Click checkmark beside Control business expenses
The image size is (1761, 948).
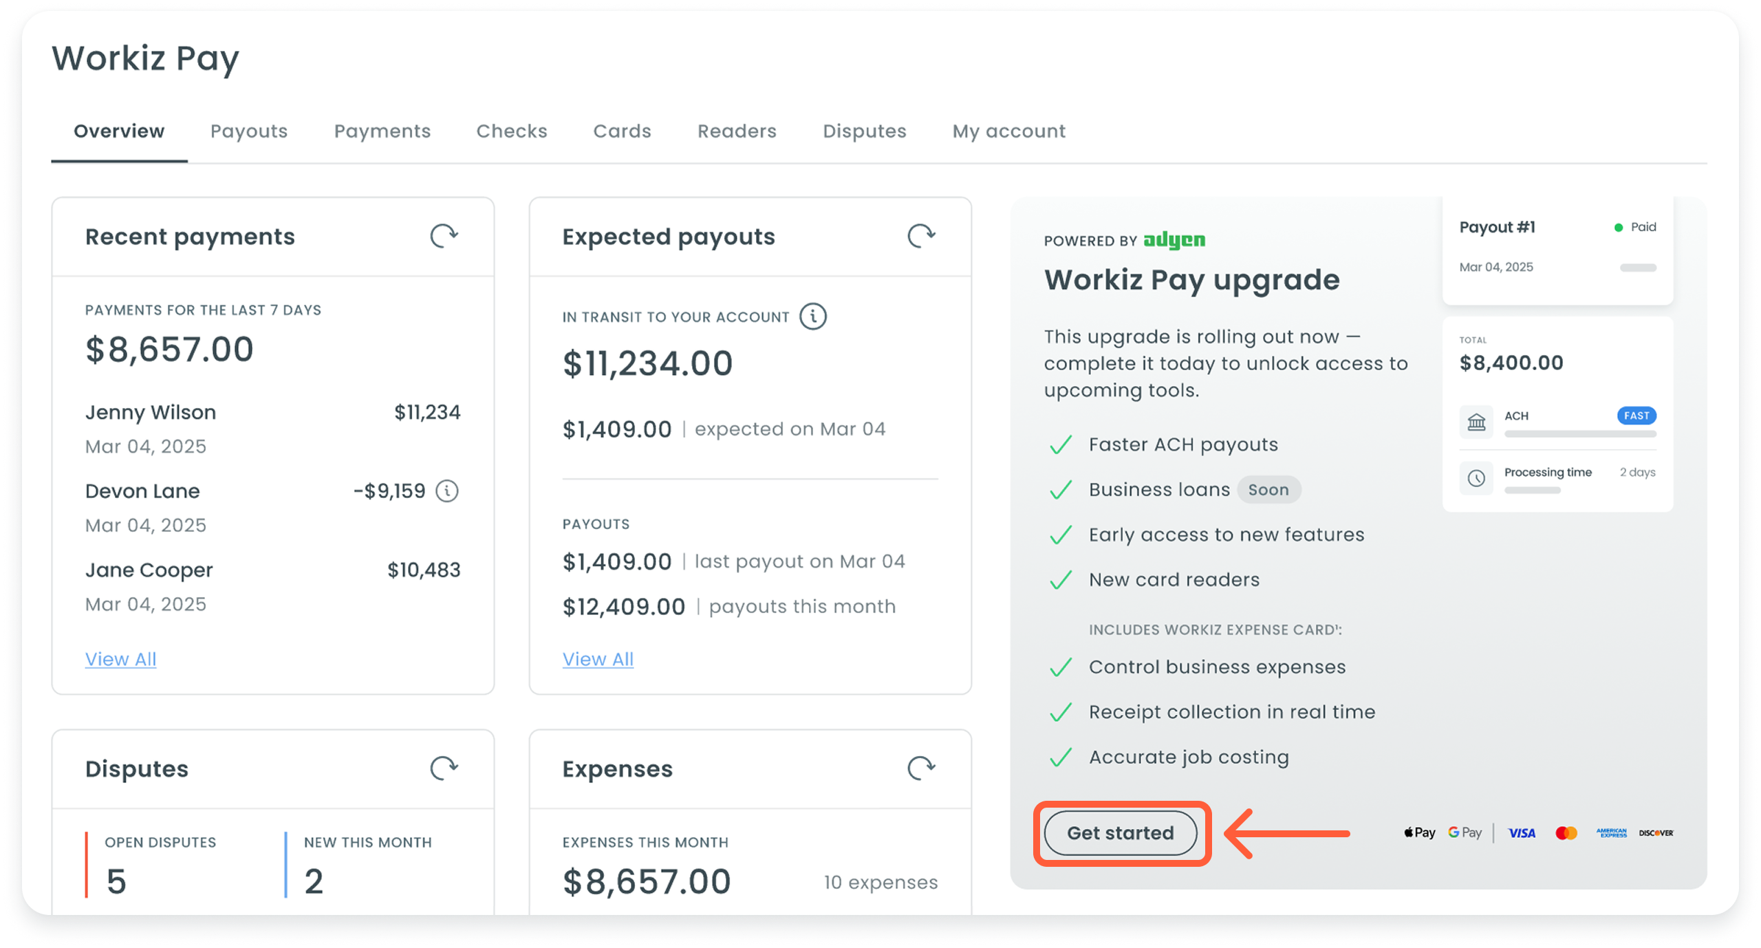(1061, 667)
